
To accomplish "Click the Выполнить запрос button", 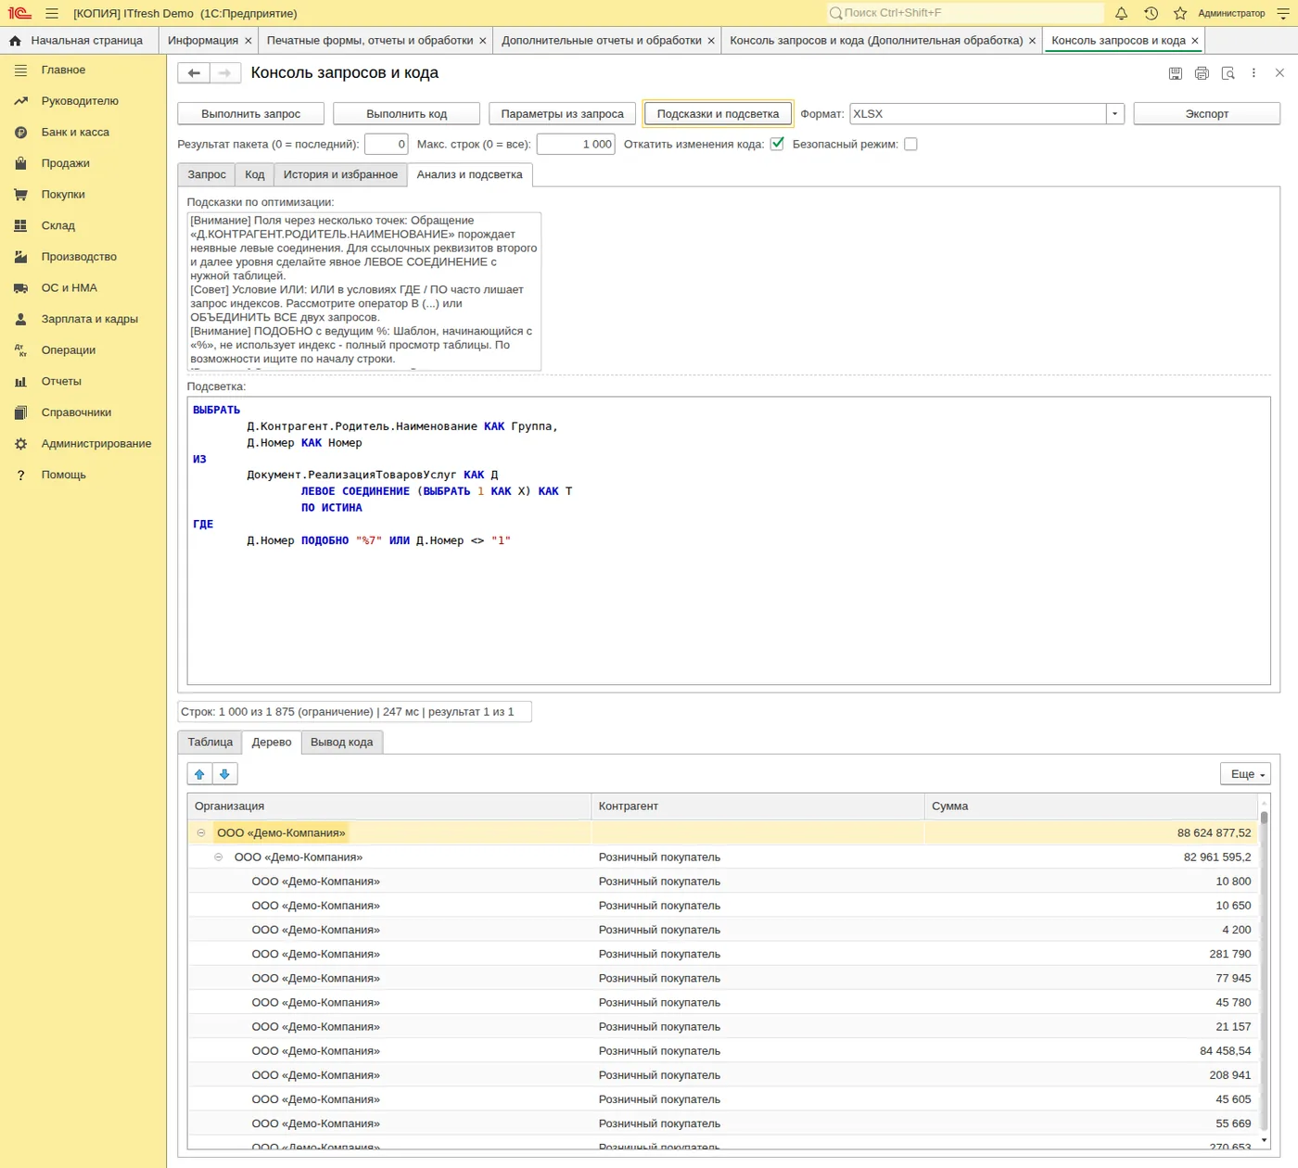I will tap(251, 113).
